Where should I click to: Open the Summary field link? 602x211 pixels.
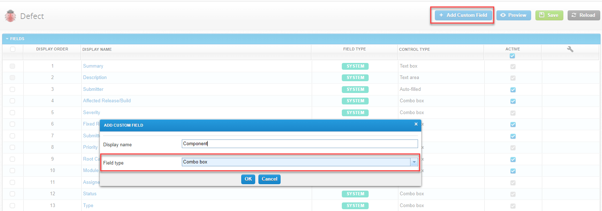pyautogui.click(x=93, y=66)
